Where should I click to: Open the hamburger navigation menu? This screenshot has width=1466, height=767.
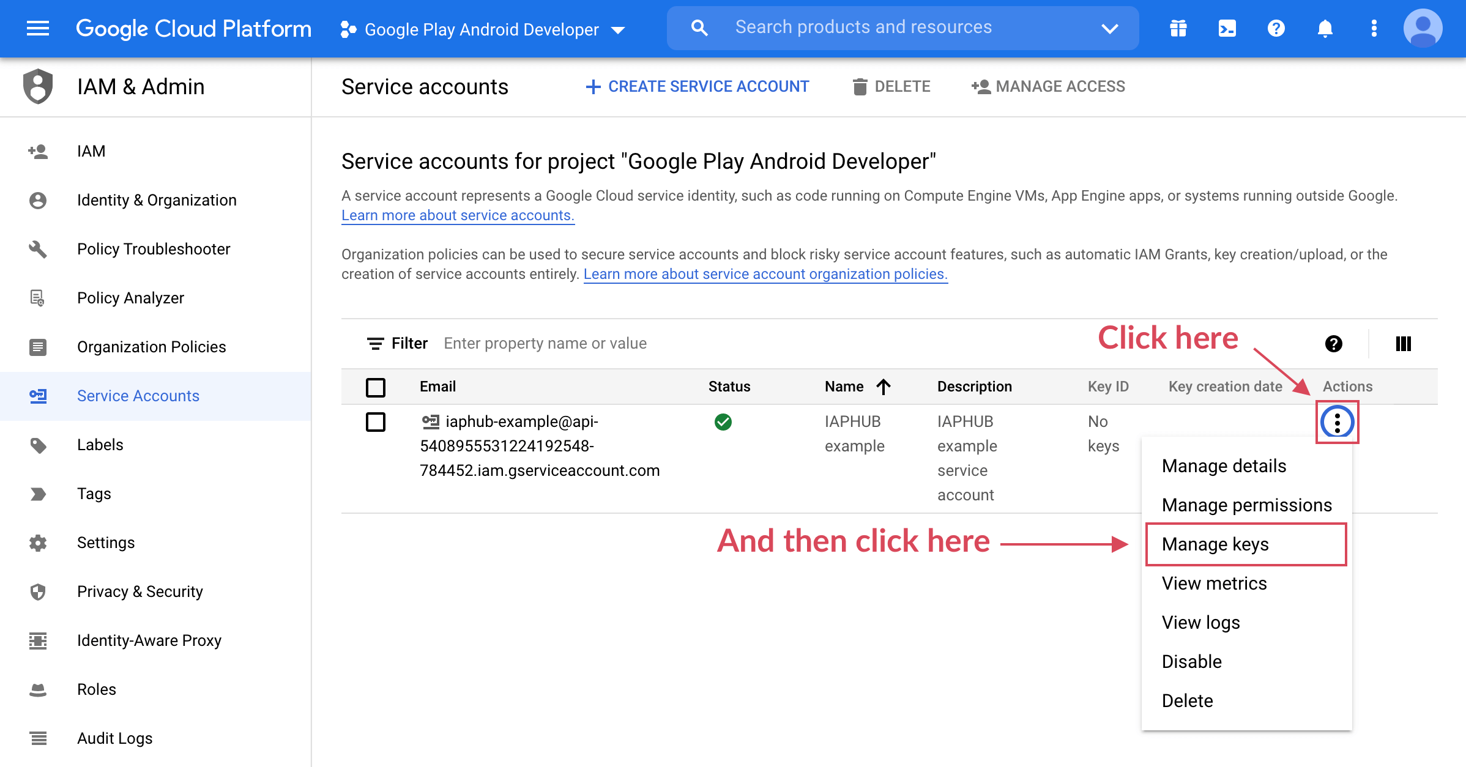click(x=38, y=29)
